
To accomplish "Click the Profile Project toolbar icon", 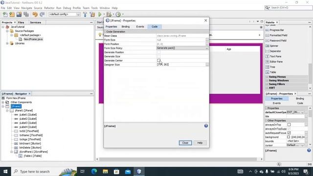I will point(118,14).
